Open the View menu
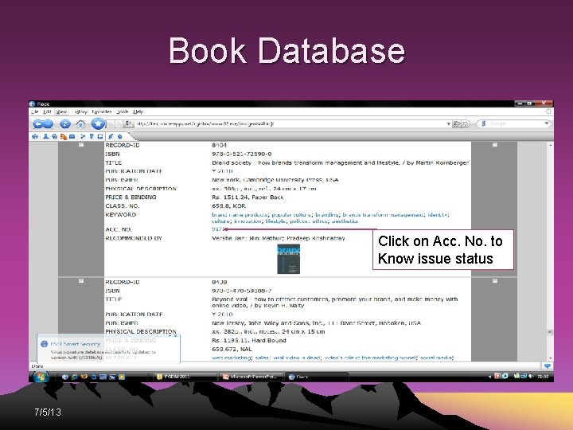The height and width of the screenshot is (430, 573). click(x=61, y=111)
